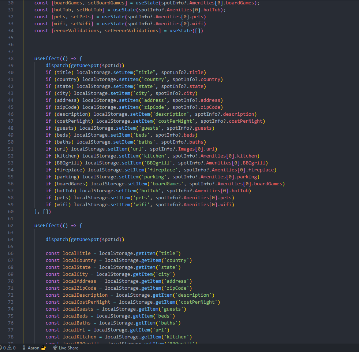
Task: Click localZipCode variable on line 71
Action: 79,288
